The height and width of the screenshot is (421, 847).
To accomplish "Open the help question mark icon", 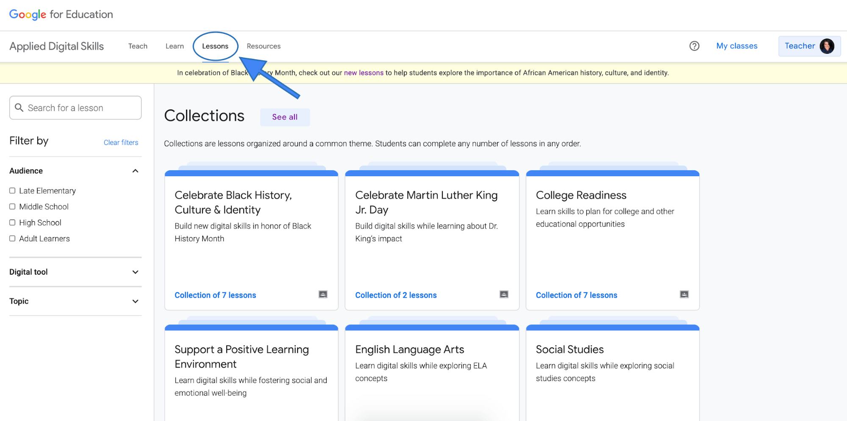I will (694, 46).
